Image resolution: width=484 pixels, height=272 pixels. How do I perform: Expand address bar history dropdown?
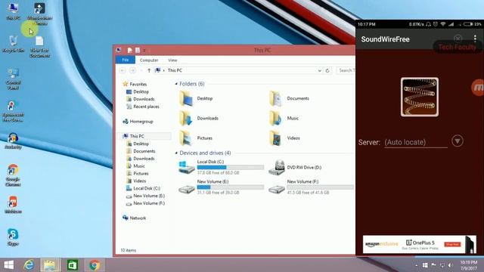pyautogui.click(x=319, y=70)
